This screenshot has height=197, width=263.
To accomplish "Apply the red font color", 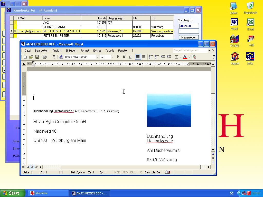I will click(185, 57).
